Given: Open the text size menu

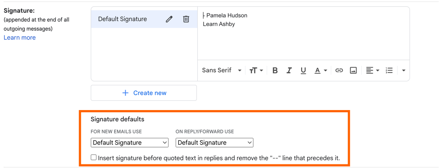Looking at the screenshot, I should point(256,70).
